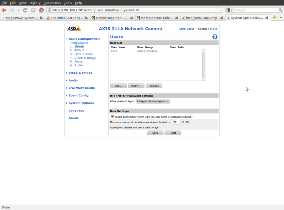Screen dimensions: 284x210
Task: Open the Tools menu
Action: 68,3
